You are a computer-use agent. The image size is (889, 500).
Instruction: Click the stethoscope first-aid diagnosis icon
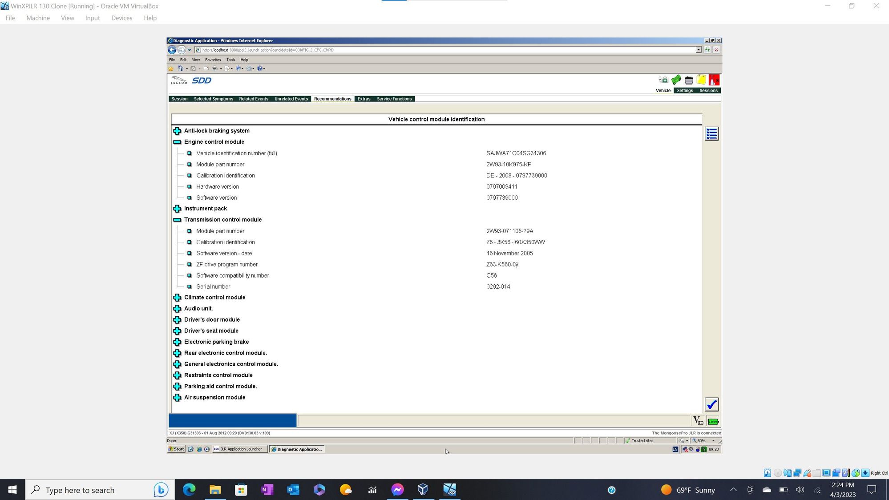[x=663, y=80]
